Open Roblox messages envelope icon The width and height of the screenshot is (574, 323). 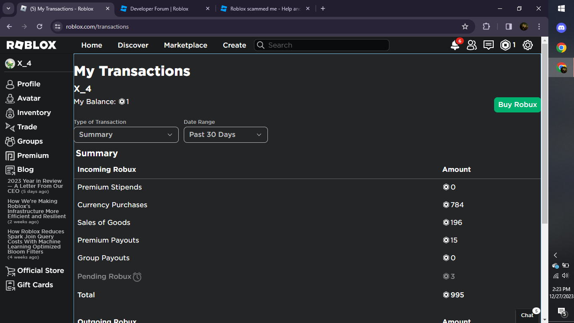tap(488, 45)
